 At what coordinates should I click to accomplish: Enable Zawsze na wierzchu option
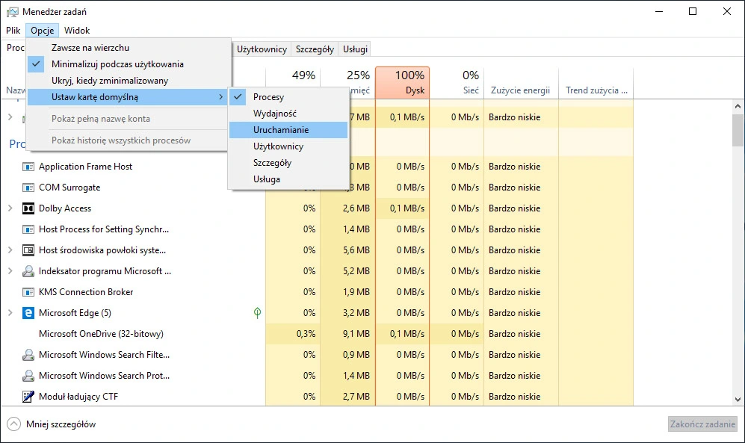(x=90, y=48)
